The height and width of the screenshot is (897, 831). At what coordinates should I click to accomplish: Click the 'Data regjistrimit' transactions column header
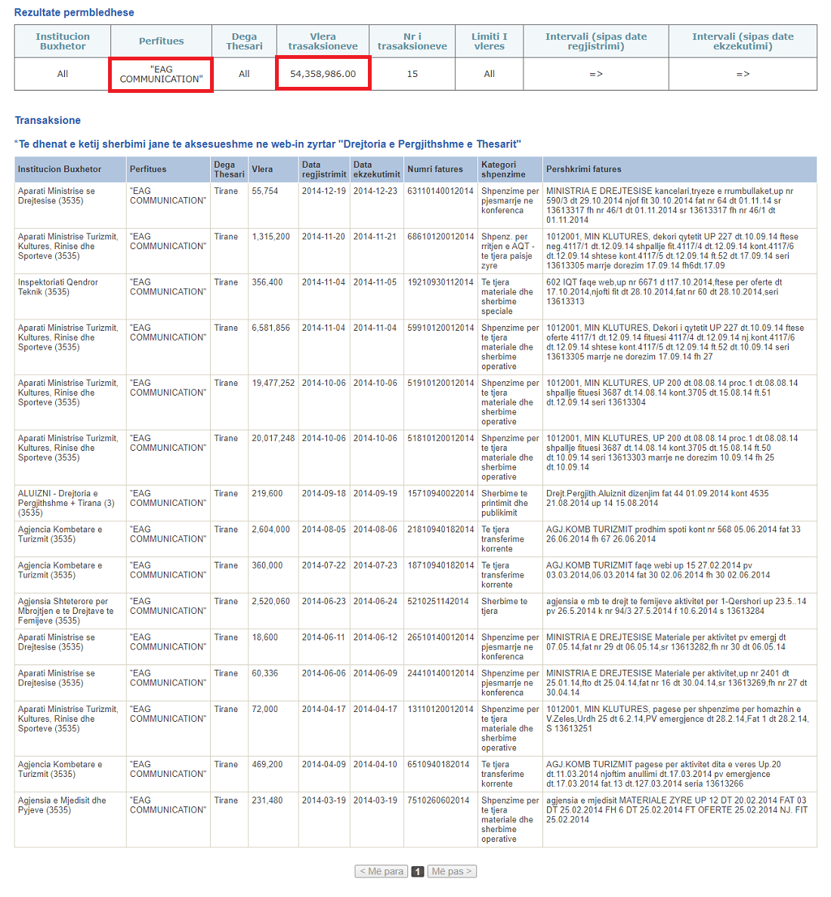(x=323, y=169)
